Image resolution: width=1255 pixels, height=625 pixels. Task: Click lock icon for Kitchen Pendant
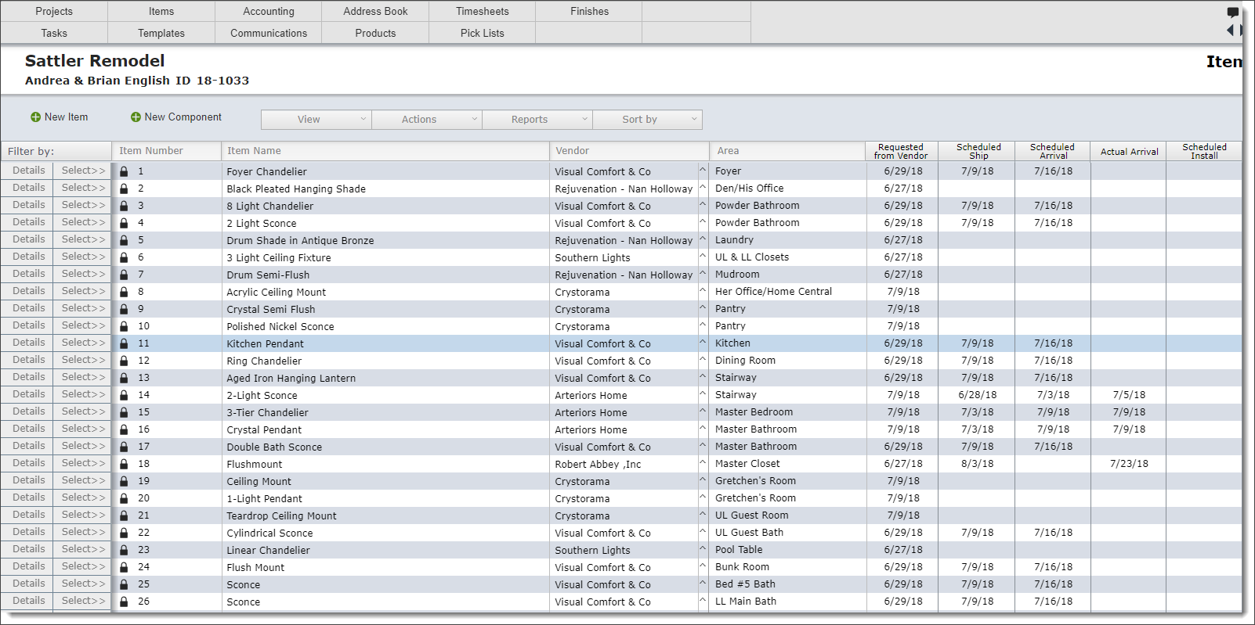(124, 343)
